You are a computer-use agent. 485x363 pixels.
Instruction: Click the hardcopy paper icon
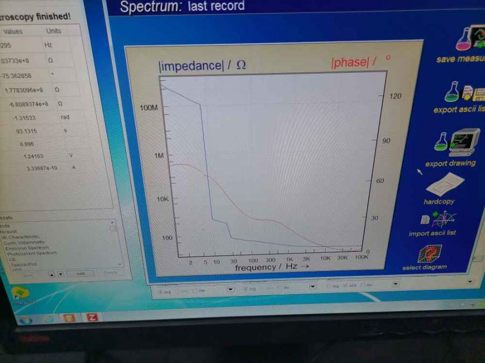point(445,184)
